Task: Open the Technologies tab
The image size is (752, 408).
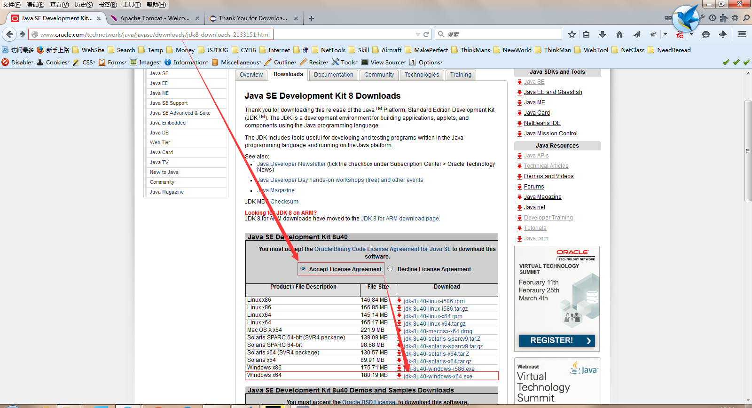Action: (422, 75)
